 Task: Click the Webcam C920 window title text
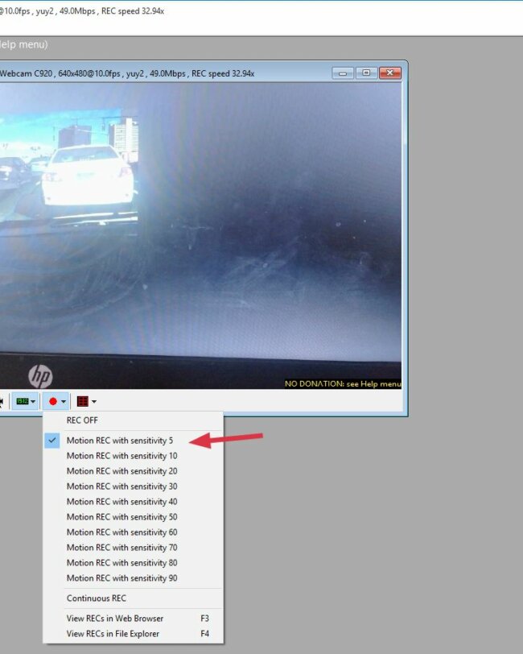(127, 73)
